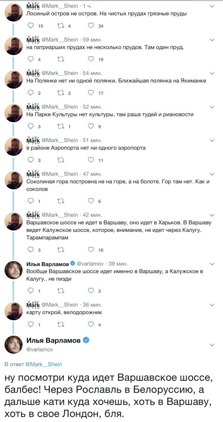Image resolution: width=223 pixels, height=422 pixels.
Task: Click the "39 мин." timestamp on Варламов's reply
Action: click(118, 264)
